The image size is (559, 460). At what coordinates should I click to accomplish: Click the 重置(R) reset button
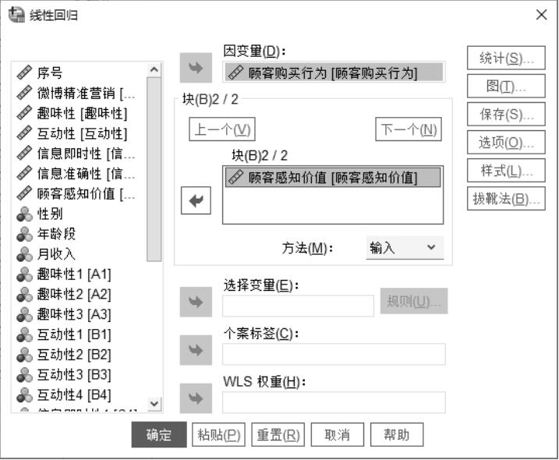pyautogui.click(x=278, y=435)
